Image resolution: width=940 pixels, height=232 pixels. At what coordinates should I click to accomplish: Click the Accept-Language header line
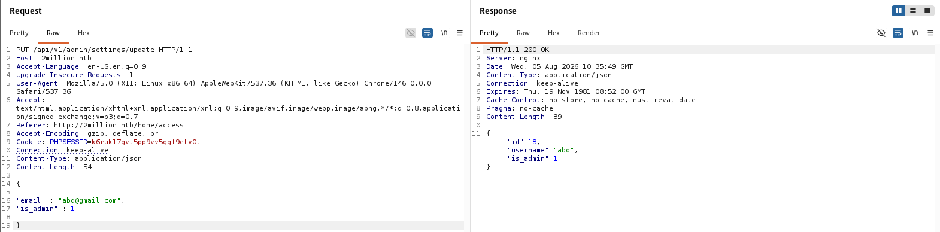[81, 66]
